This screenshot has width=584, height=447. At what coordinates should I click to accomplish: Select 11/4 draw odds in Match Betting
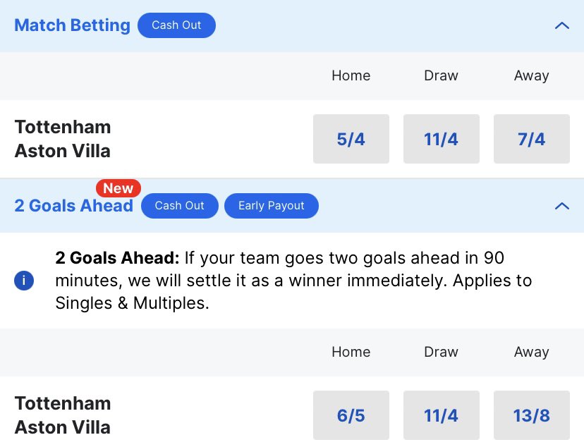coord(442,139)
